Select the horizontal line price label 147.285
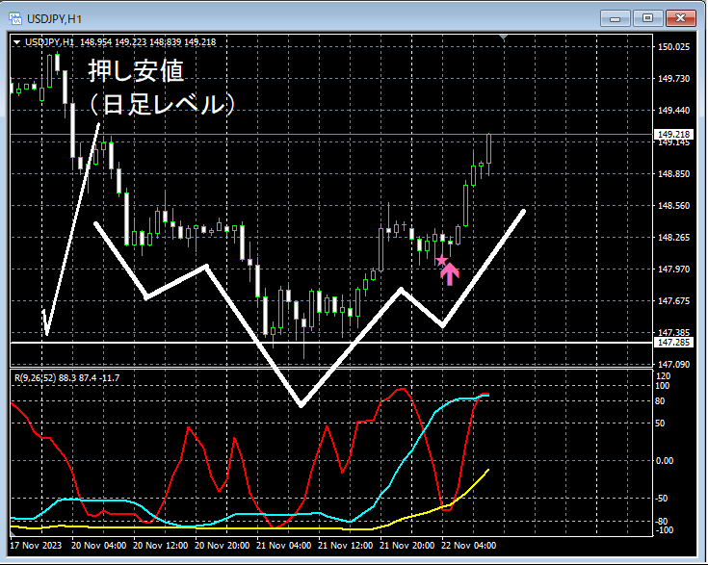The width and height of the screenshot is (708, 565). pyautogui.click(x=673, y=342)
